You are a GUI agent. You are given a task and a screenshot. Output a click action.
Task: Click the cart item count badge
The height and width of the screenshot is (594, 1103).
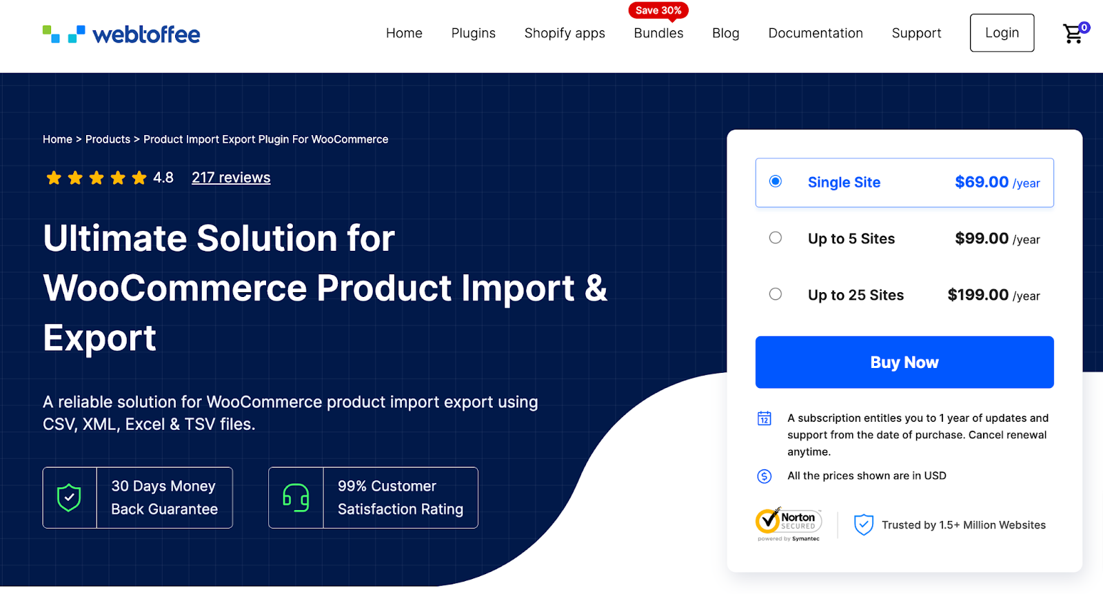coord(1084,28)
